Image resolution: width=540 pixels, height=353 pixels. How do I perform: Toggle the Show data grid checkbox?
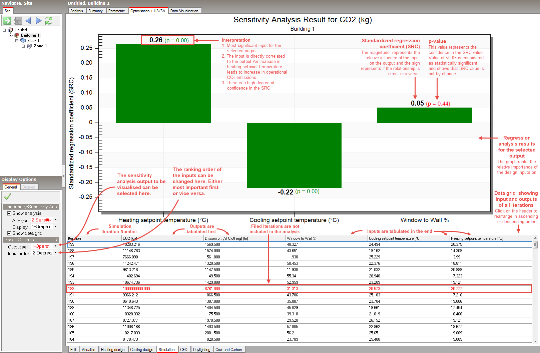[x=9, y=233]
